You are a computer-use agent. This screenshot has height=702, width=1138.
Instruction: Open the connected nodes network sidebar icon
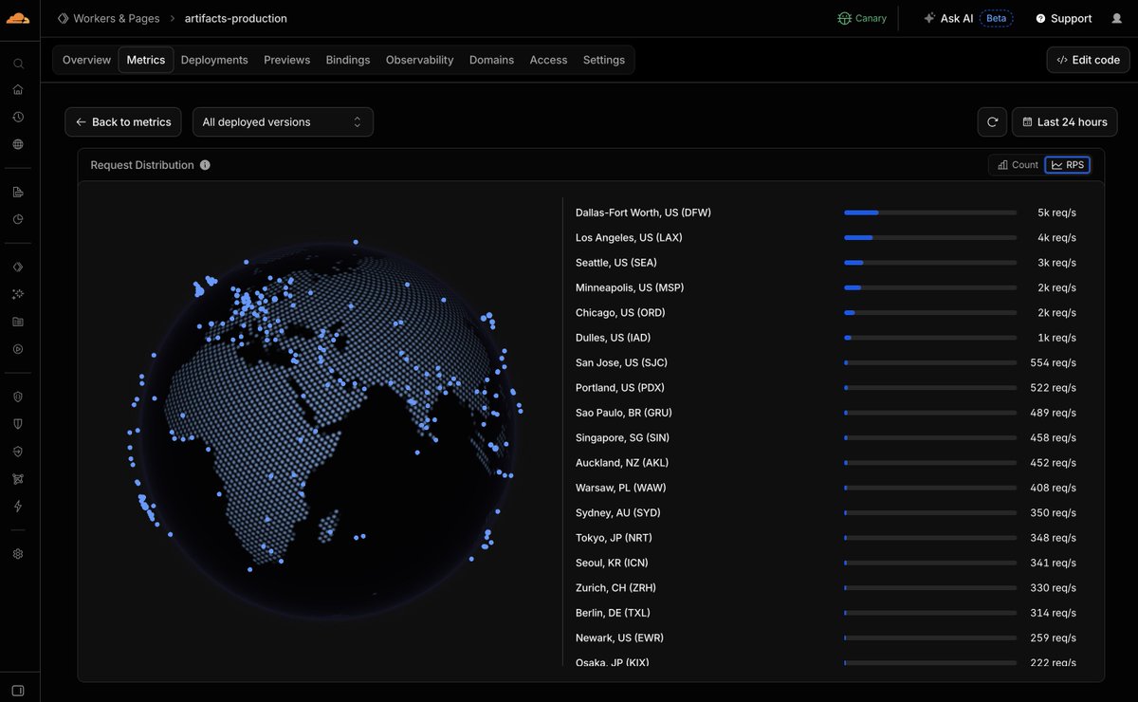[x=18, y=479]
